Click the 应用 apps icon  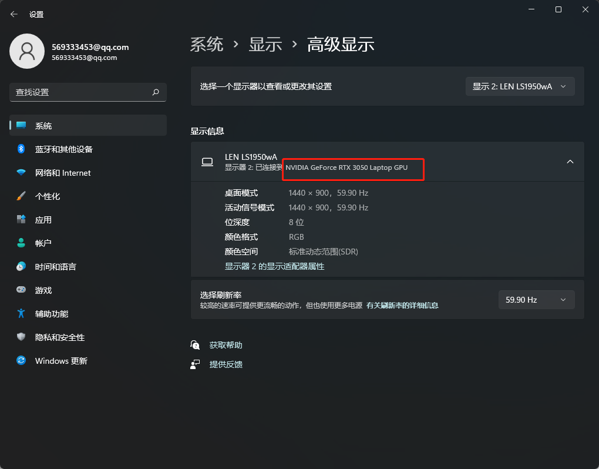(21, 219)
